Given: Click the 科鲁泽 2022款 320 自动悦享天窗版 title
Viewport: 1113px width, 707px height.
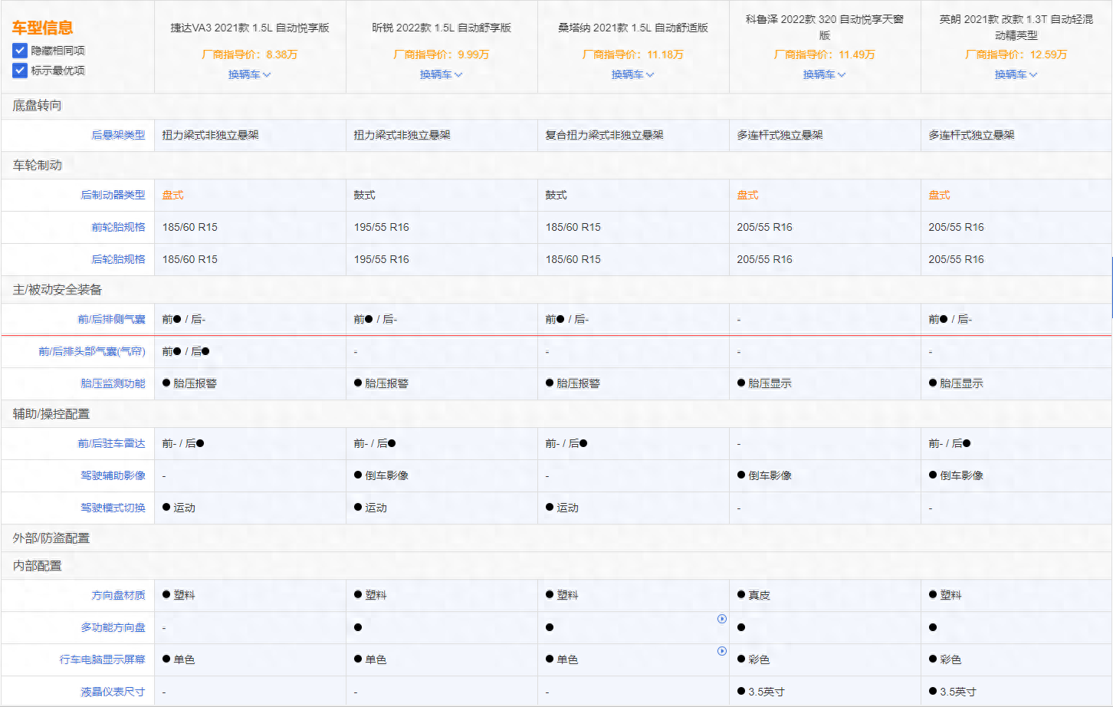Looking at the screenshot, I should tap(825, 27).
